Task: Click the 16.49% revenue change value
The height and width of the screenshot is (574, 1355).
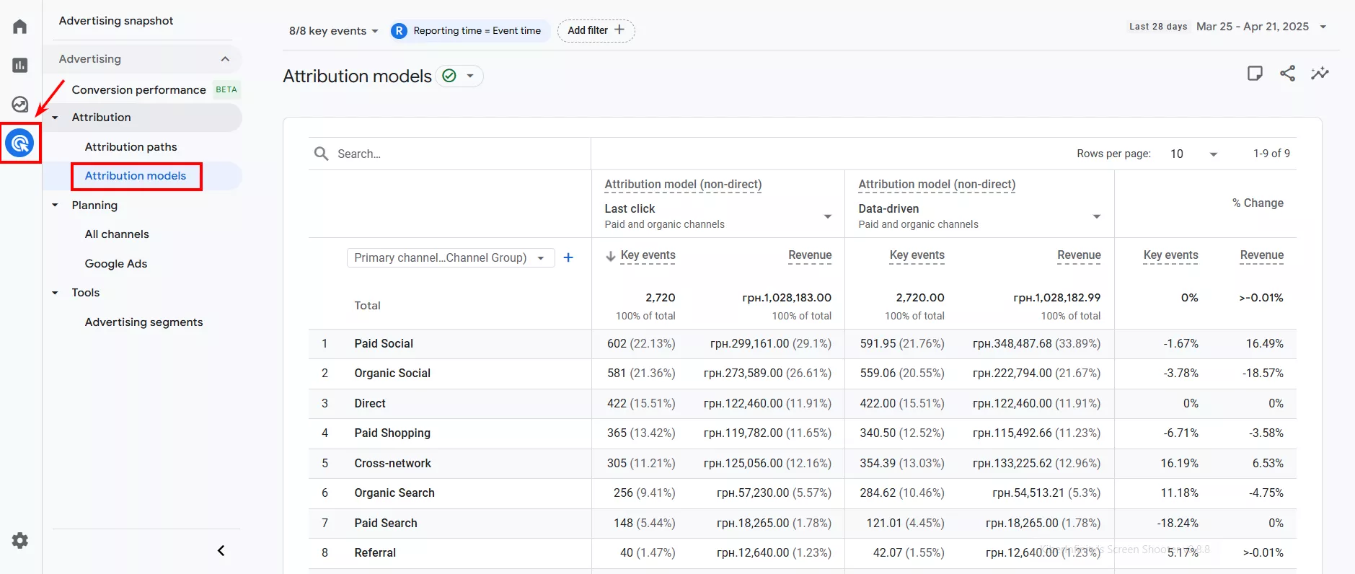Action: [1265, 344]
